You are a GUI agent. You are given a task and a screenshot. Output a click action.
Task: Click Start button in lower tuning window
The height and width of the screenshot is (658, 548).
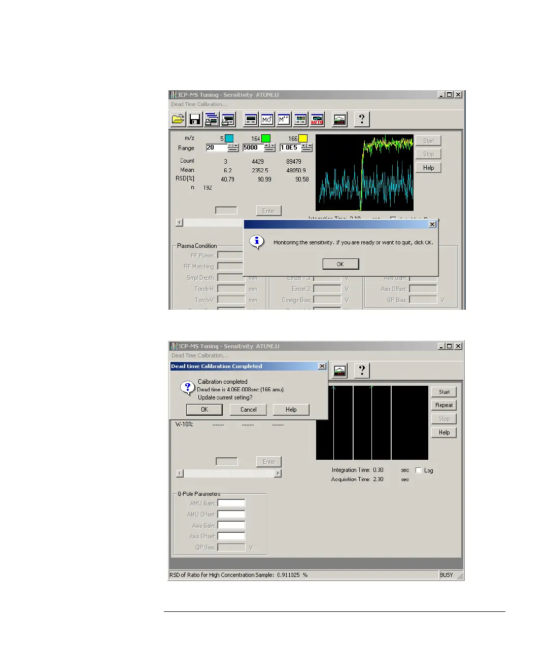click(x=444, y=392)
